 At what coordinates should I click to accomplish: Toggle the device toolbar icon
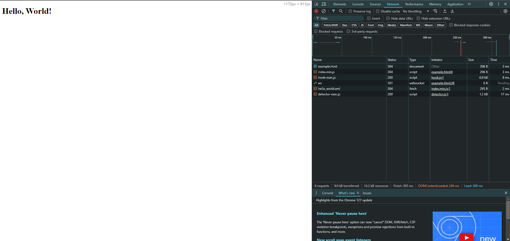[324, 4]
